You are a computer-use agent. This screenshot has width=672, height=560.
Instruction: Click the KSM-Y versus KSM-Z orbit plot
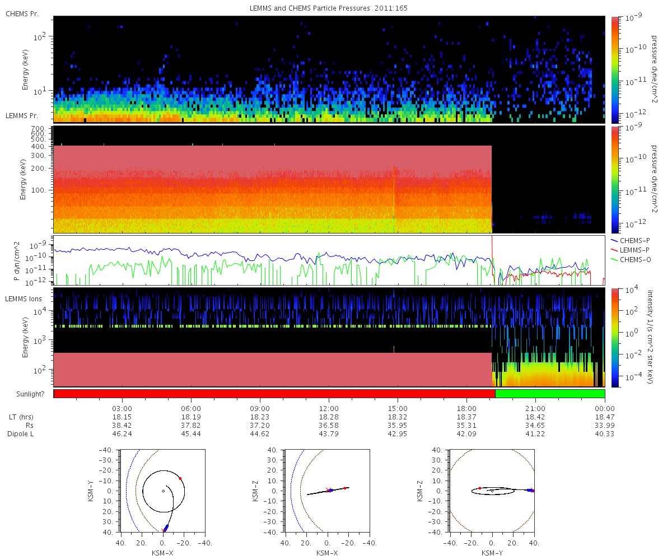492,491
